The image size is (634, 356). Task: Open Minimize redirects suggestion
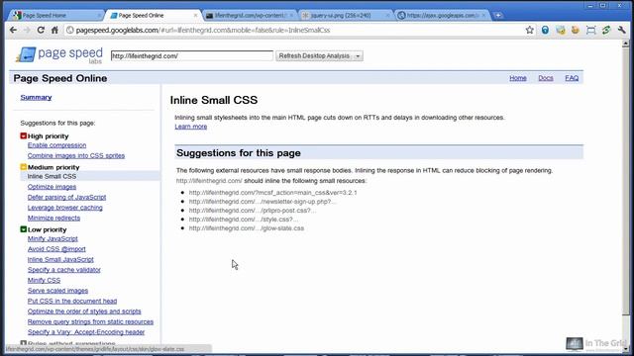click(53, 218)
